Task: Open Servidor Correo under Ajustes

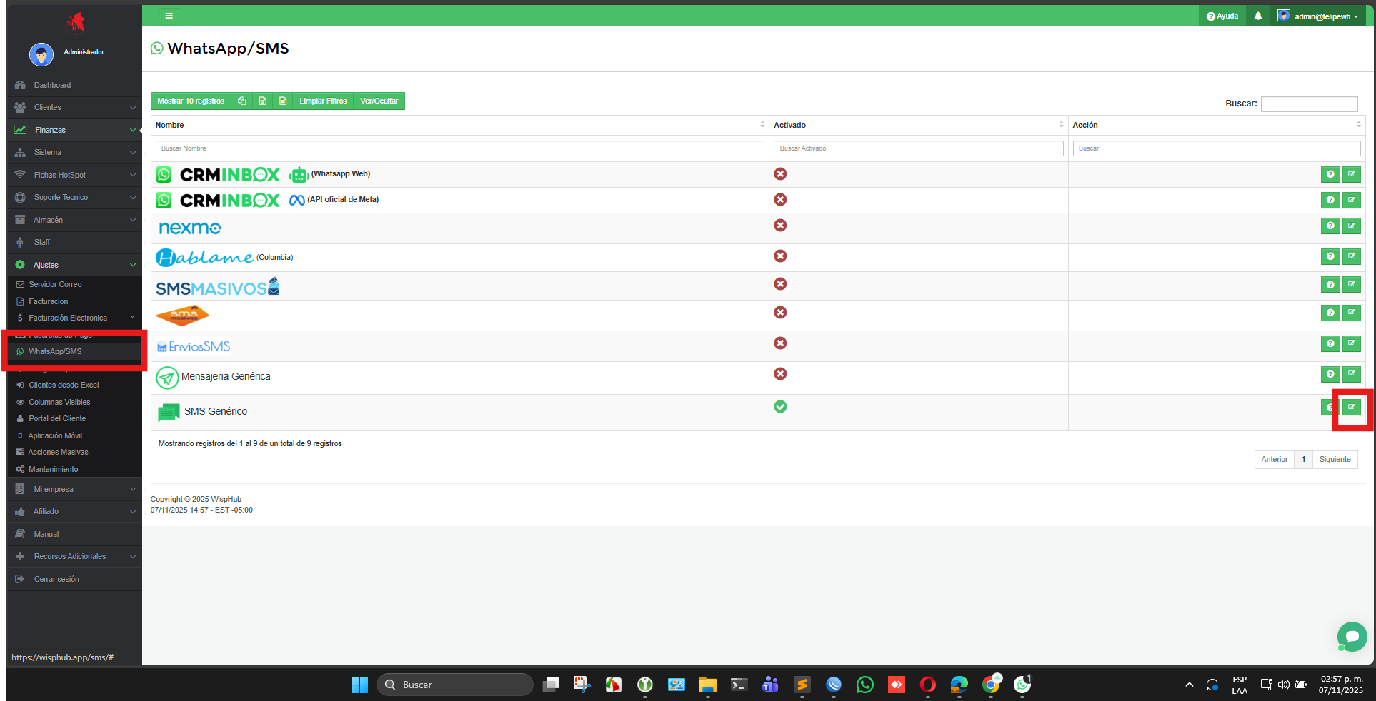Action: click(55, 285)
